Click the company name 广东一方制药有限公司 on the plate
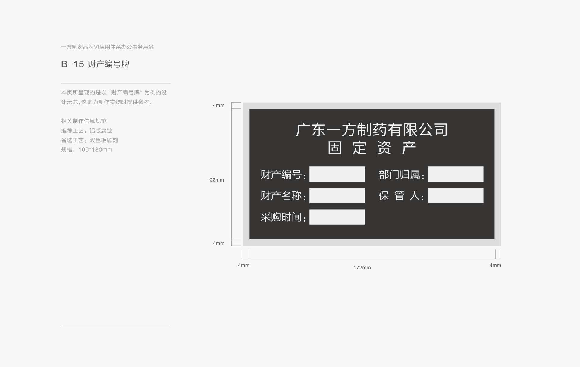 (x=372, y=130)
